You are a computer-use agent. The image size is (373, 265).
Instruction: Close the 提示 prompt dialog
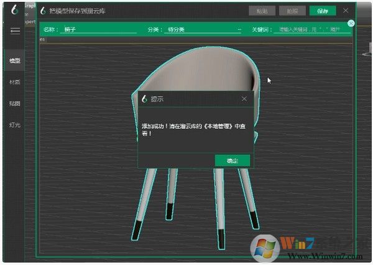click(x=244, y=99)
